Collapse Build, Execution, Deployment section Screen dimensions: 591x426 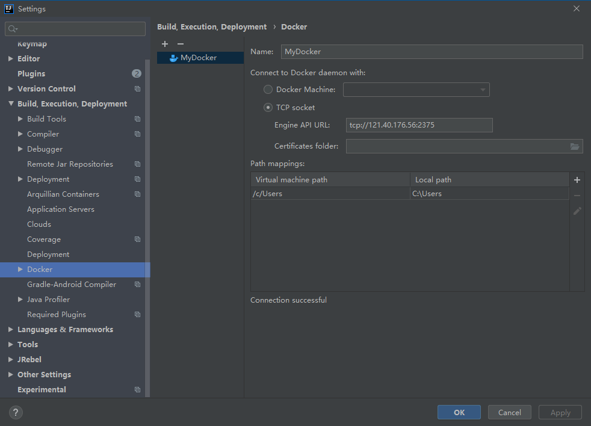tap(11, 103)
